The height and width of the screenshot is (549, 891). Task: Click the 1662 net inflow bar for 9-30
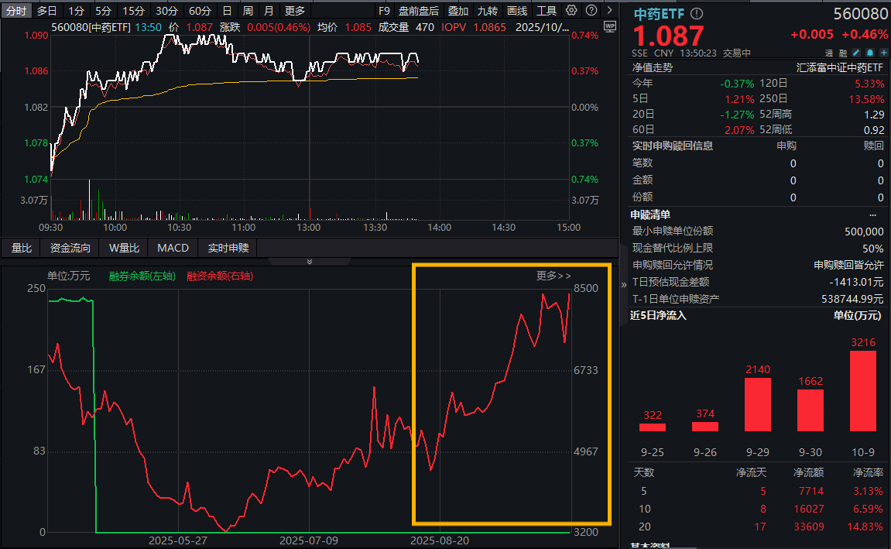810,410
